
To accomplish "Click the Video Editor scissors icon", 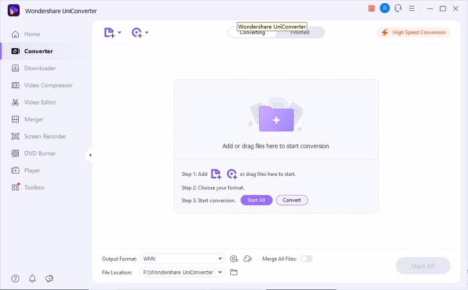I will click(15, 102).
